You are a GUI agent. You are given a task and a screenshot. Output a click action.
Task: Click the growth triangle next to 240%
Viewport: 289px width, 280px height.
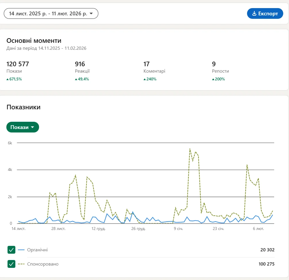tap(145, 79)
